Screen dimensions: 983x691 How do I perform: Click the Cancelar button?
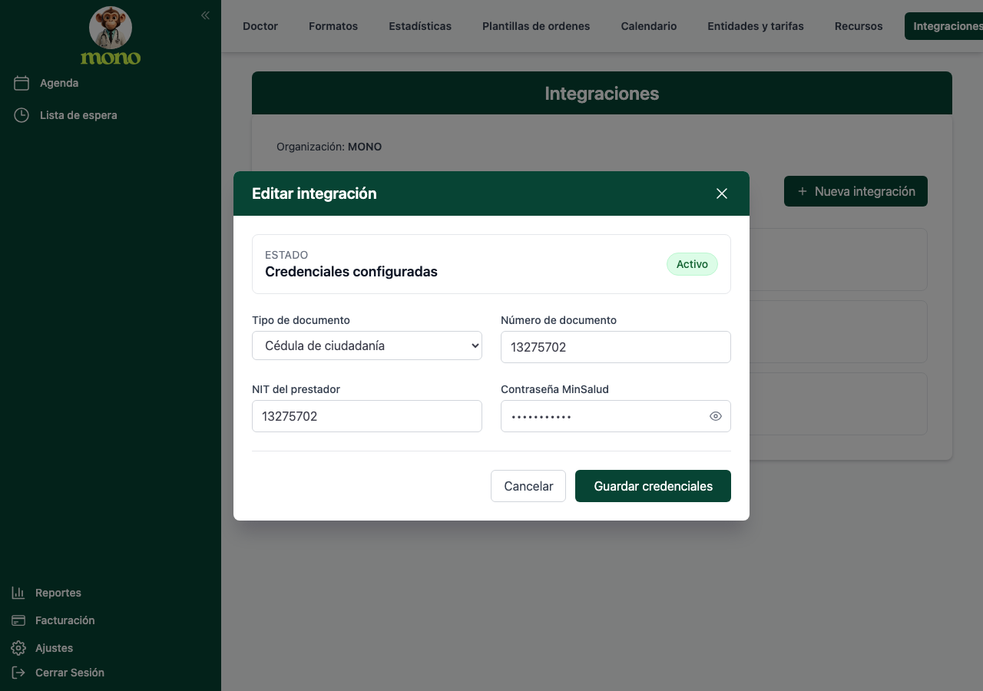point(528,486)
